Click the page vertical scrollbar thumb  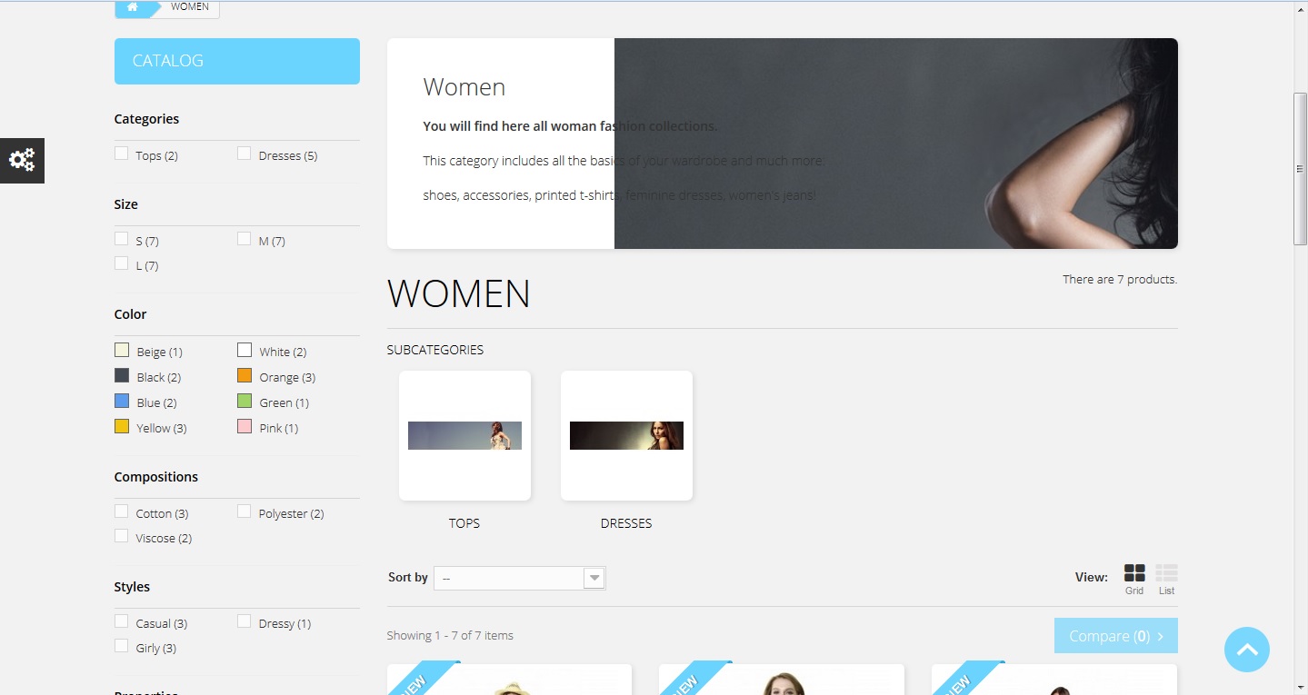1300,168
